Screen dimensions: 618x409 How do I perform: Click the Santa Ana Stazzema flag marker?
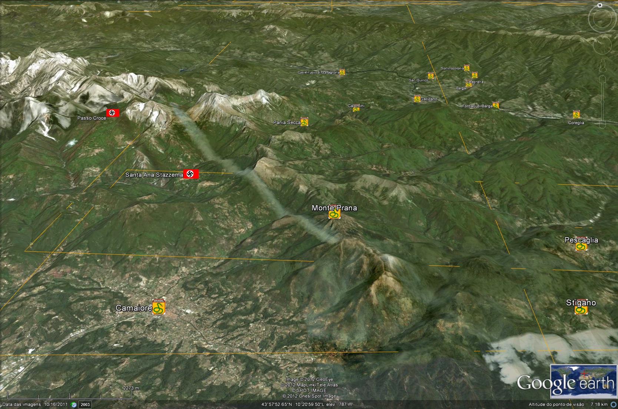coord(191,174)
